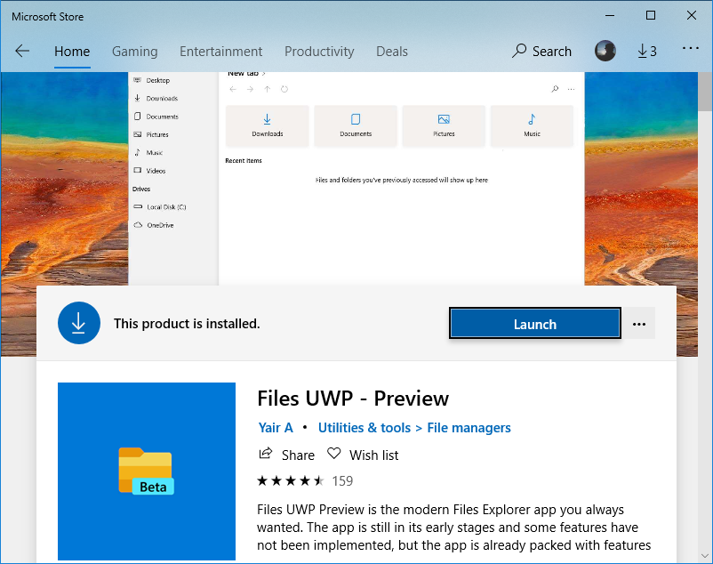The height and width of the screenshot is (564, 713).
Task: Open publisher Yair A page
Action: point(276,428)
